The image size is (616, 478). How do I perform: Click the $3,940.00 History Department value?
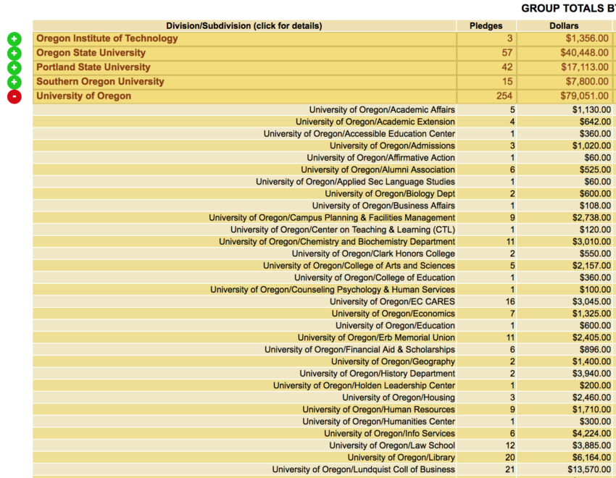[x=591, y=374]
